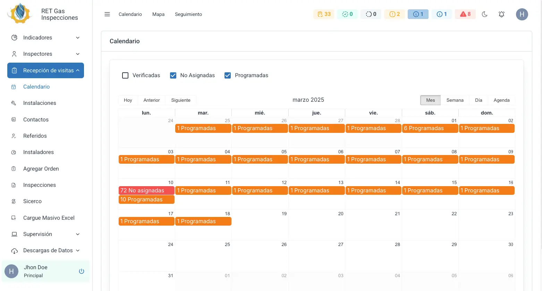Switch to Agenda calendar view
542x291 pixels.
click(x=501, y=100)
